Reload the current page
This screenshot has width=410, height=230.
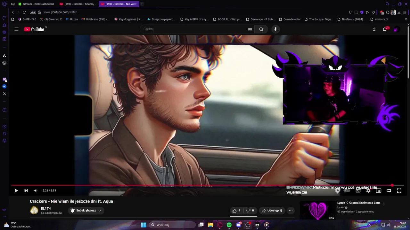tap(24, 12)
